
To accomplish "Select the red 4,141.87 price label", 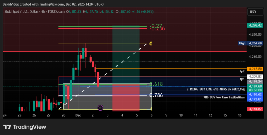I will pyautogui.click(x=255, y=109).
